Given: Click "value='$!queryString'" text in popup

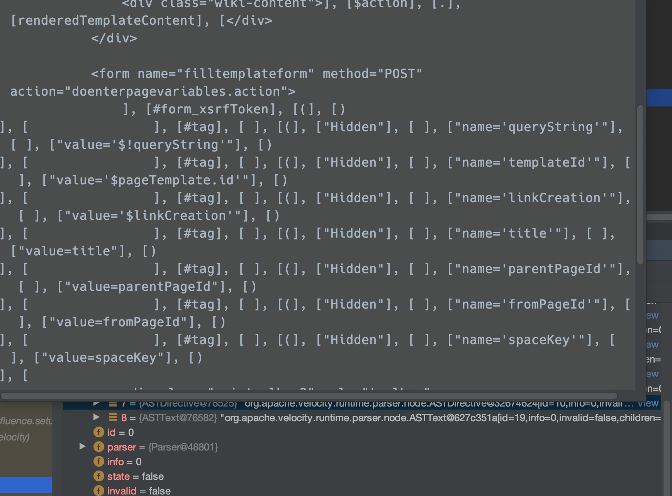Looking at the screenshot, I should 145,145.
